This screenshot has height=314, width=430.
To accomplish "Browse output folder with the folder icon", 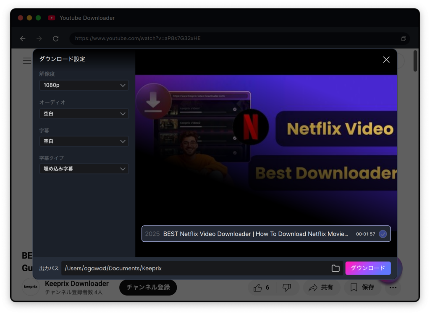I will coord(336,268).
